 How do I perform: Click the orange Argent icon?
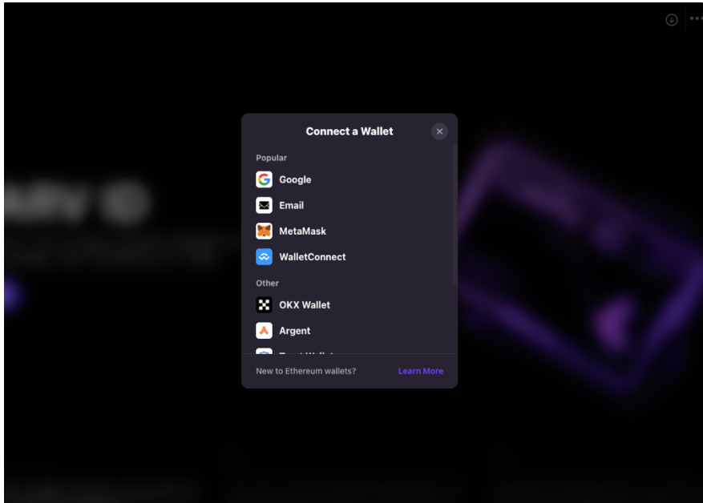264,331
